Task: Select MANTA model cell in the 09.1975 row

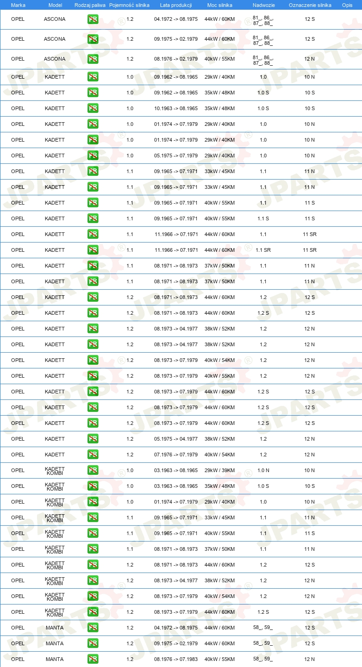Action: (x=55, y=643)
